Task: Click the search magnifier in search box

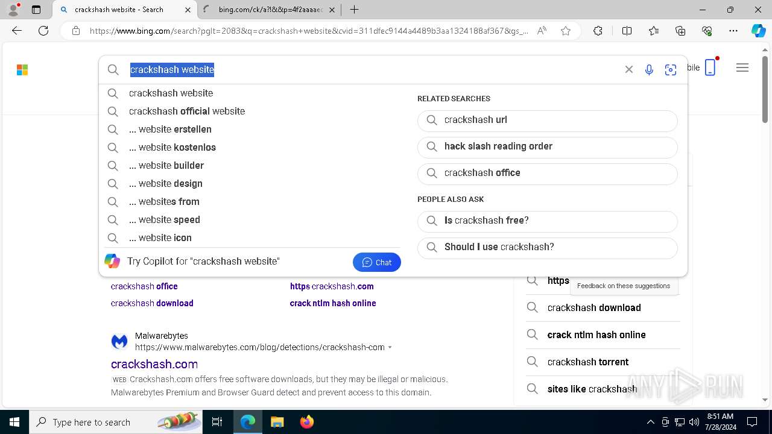Action: (x=113, y=70)
